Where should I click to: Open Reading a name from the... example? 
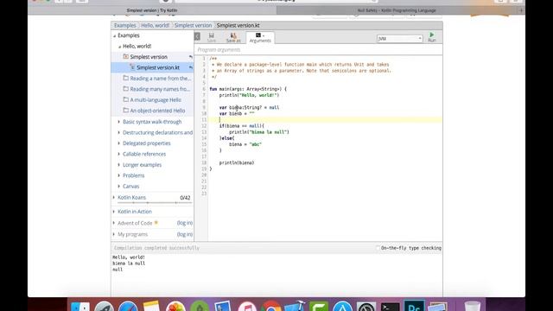coord(161,79)
